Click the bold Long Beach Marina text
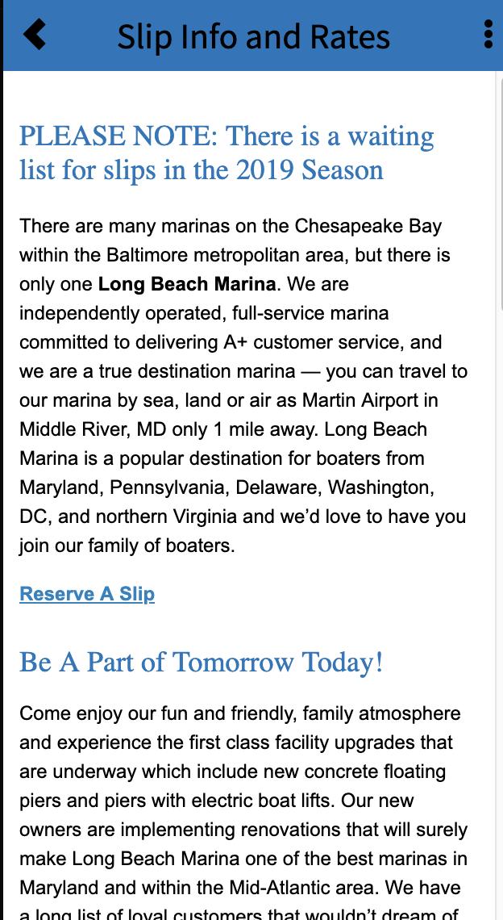The image size is (503, 920). coord(187,284)
